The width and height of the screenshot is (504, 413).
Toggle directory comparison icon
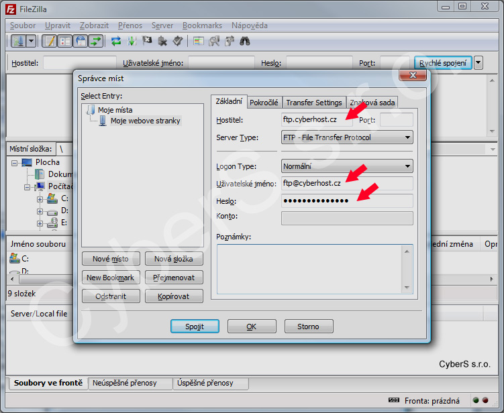tap(214, 41)
